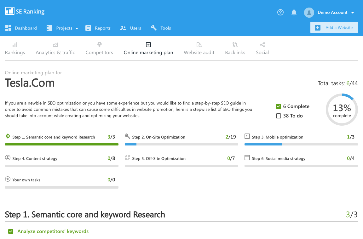Image resolution: width=363 pixels, height=239 pixels.
Task: Click the Competitors trophy icon
Action: click(x=99, y=44)
